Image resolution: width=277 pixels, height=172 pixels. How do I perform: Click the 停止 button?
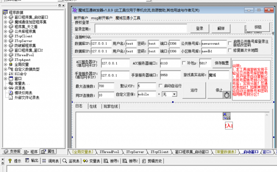(x=219, y=90)
